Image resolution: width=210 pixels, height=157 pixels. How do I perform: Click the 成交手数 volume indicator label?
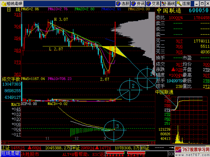[x=11, y=79]
